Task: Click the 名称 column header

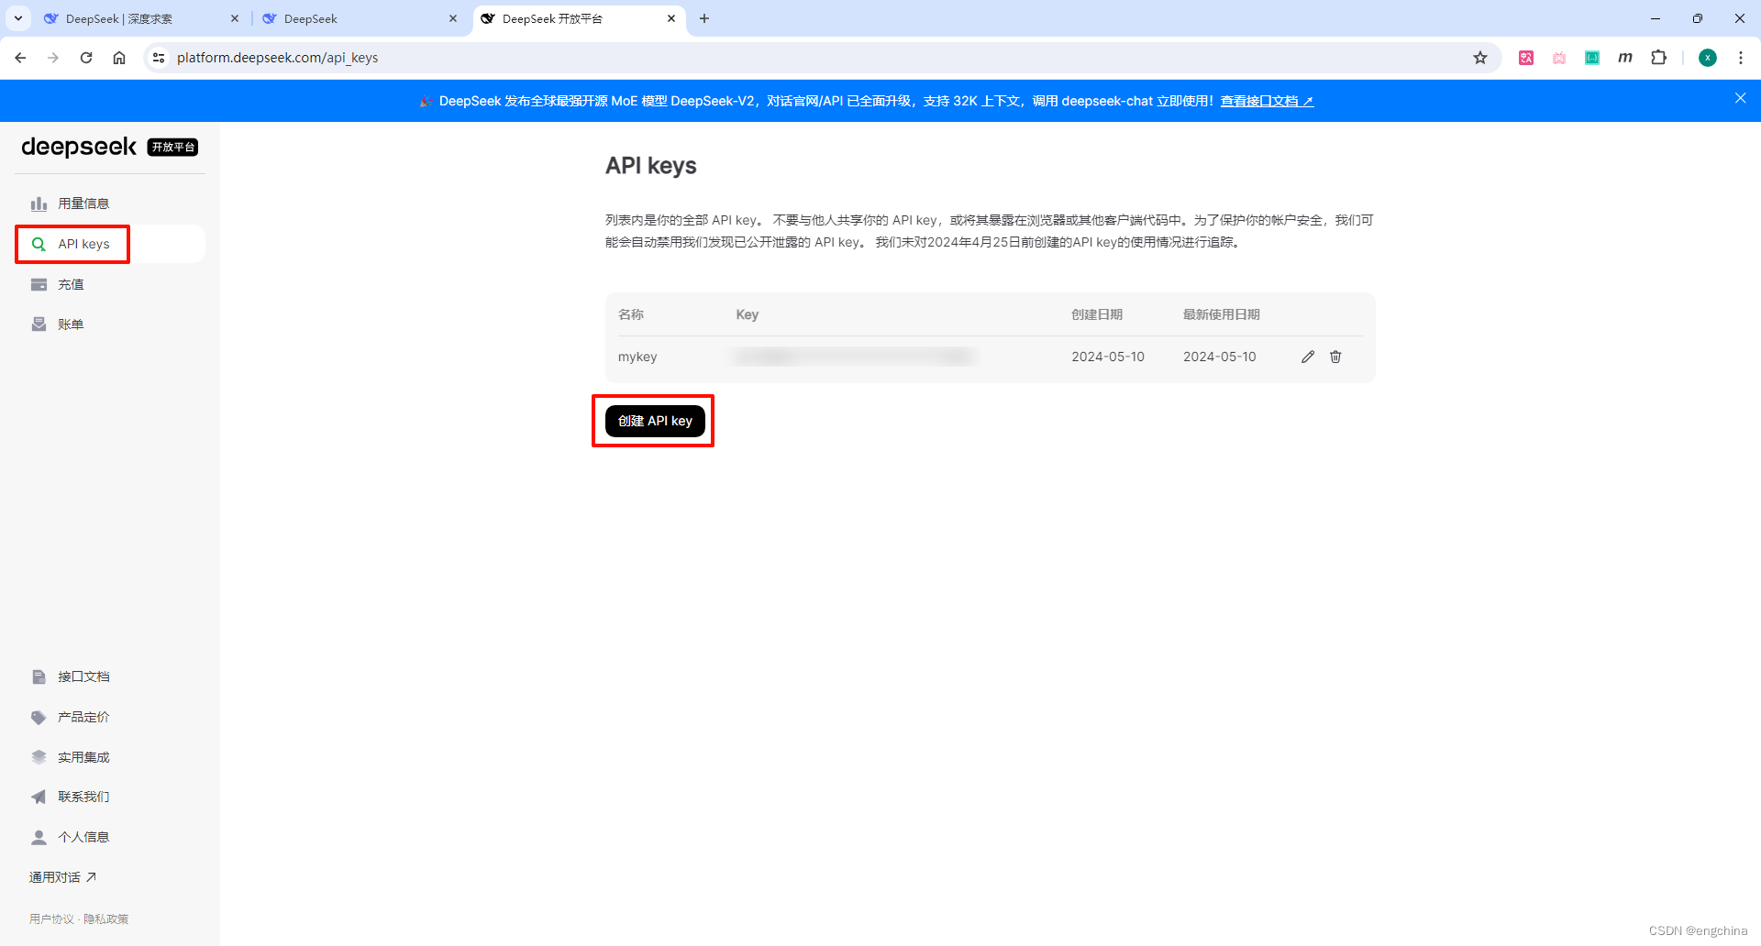Action: click(x=631, y=314)
